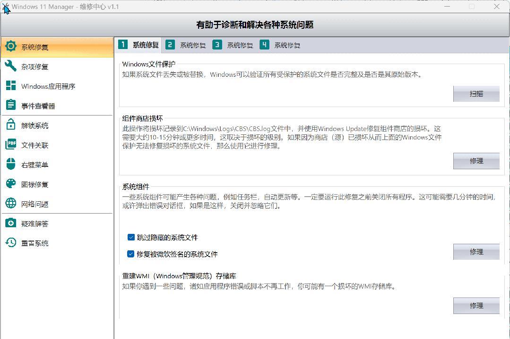Click the gear icon beside 系统修复 in sidebar
Viewport: 510px width, 339px height.
pos(11,46)
